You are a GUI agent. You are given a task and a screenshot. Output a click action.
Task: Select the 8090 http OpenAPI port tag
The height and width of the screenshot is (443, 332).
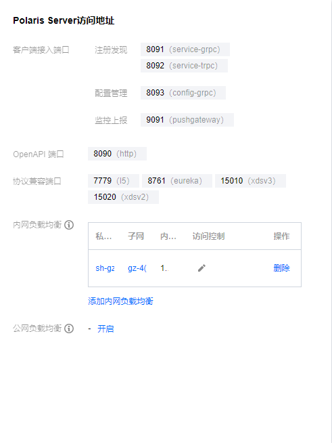(x=117, y=154)
